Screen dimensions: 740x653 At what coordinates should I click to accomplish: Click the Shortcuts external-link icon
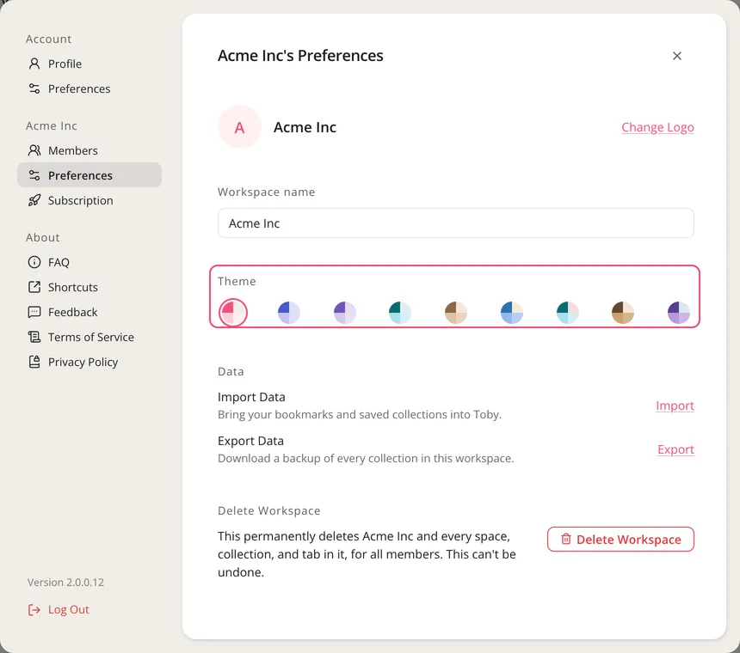tap(34, 287)
